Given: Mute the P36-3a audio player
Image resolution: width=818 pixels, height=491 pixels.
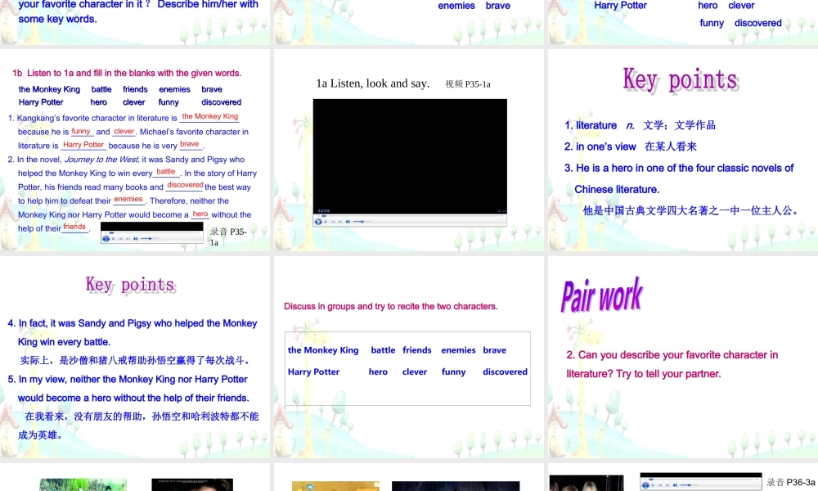Looking at the screenshot, I should pyautogui.click(x=675, y=485).
